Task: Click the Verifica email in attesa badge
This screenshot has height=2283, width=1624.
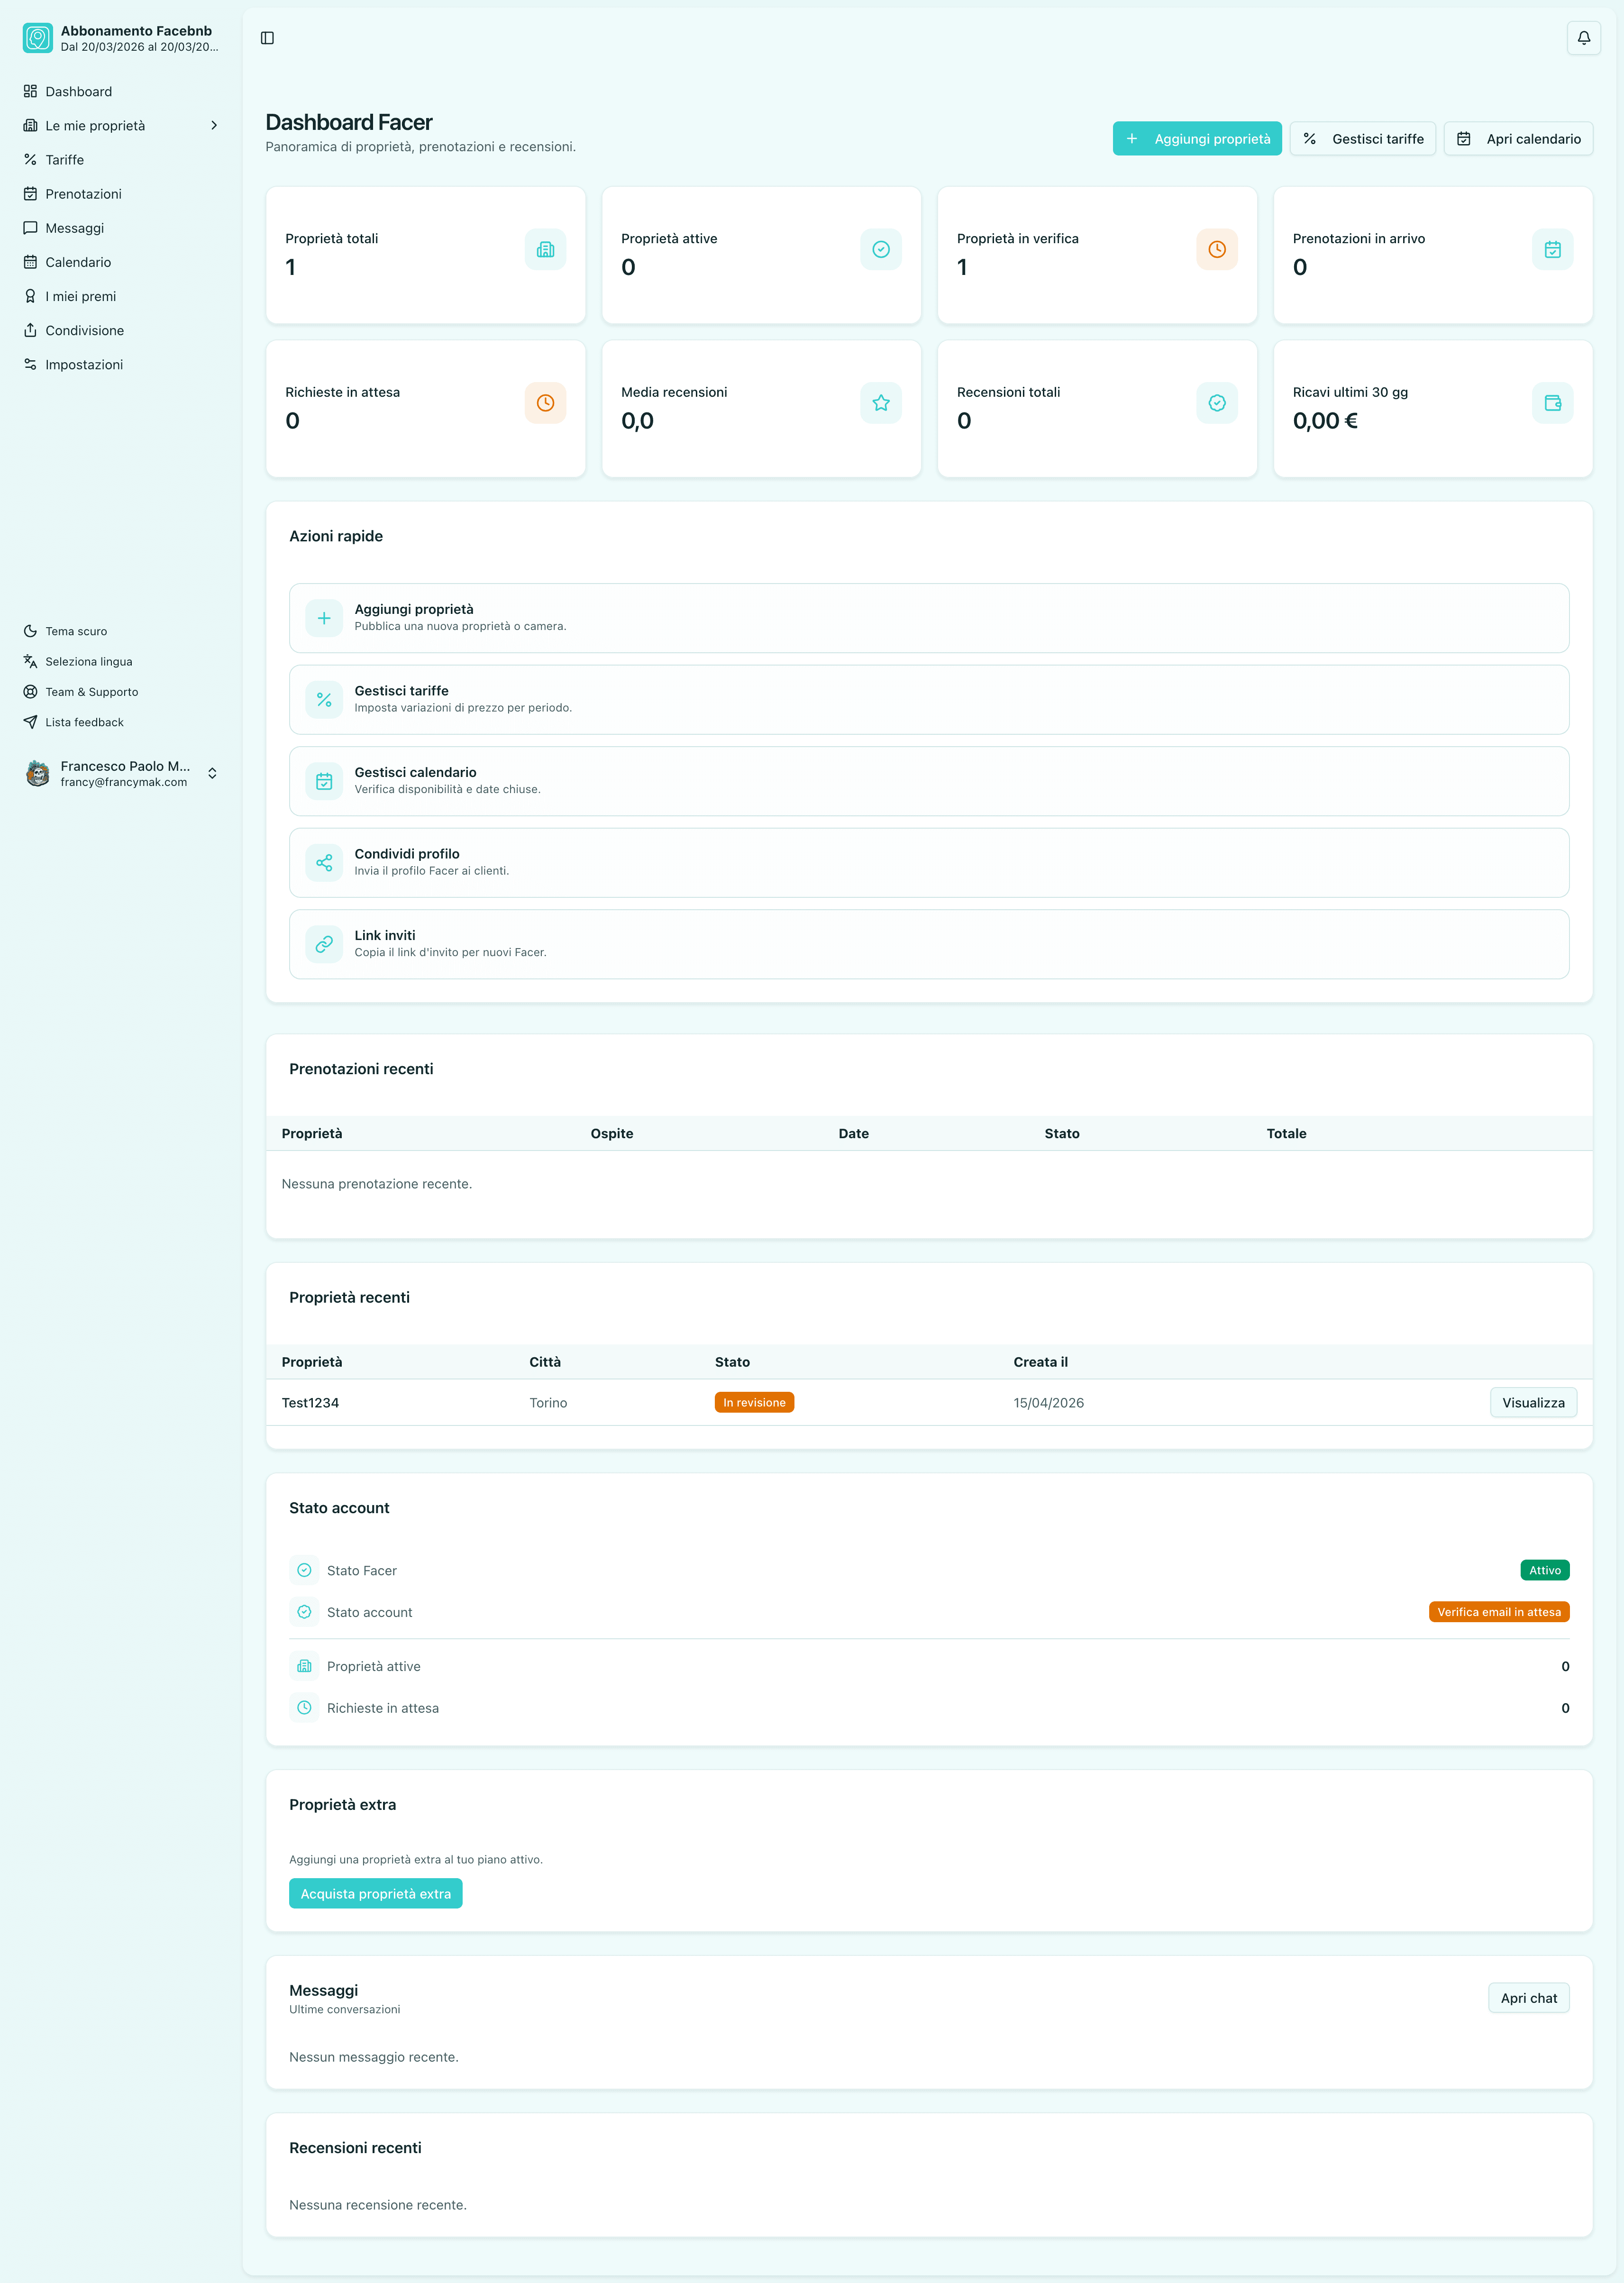Action: (x=1498, y=1612)
